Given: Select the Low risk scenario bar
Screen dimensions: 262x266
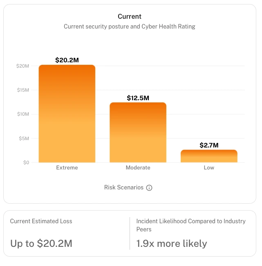Looking at the screenshot, I should pyautogui.click(x=209, y=156).
